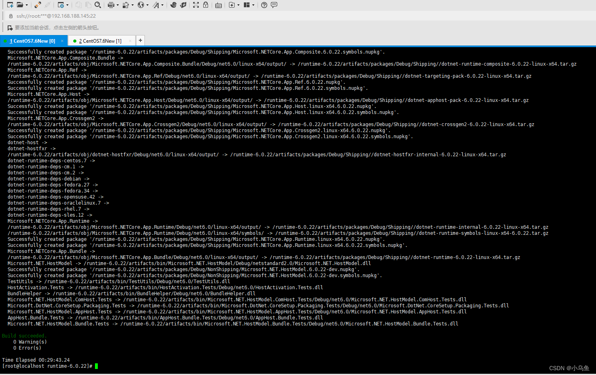Click the chat feedback bubble icon
The width and height of the screenshot is (596, 375).
[x=274, y=5]
